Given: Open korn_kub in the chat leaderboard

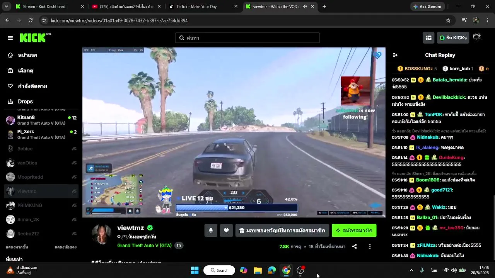Looking at the screenshot, I should (x=458, y=69).
